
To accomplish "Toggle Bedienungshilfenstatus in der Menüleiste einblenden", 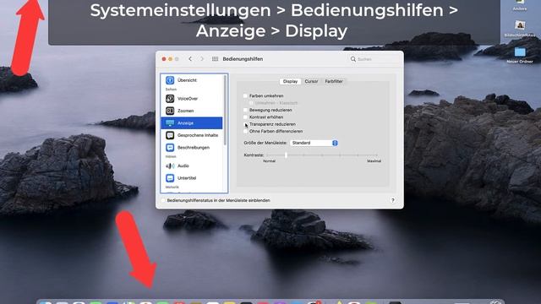I will point(163,200).
